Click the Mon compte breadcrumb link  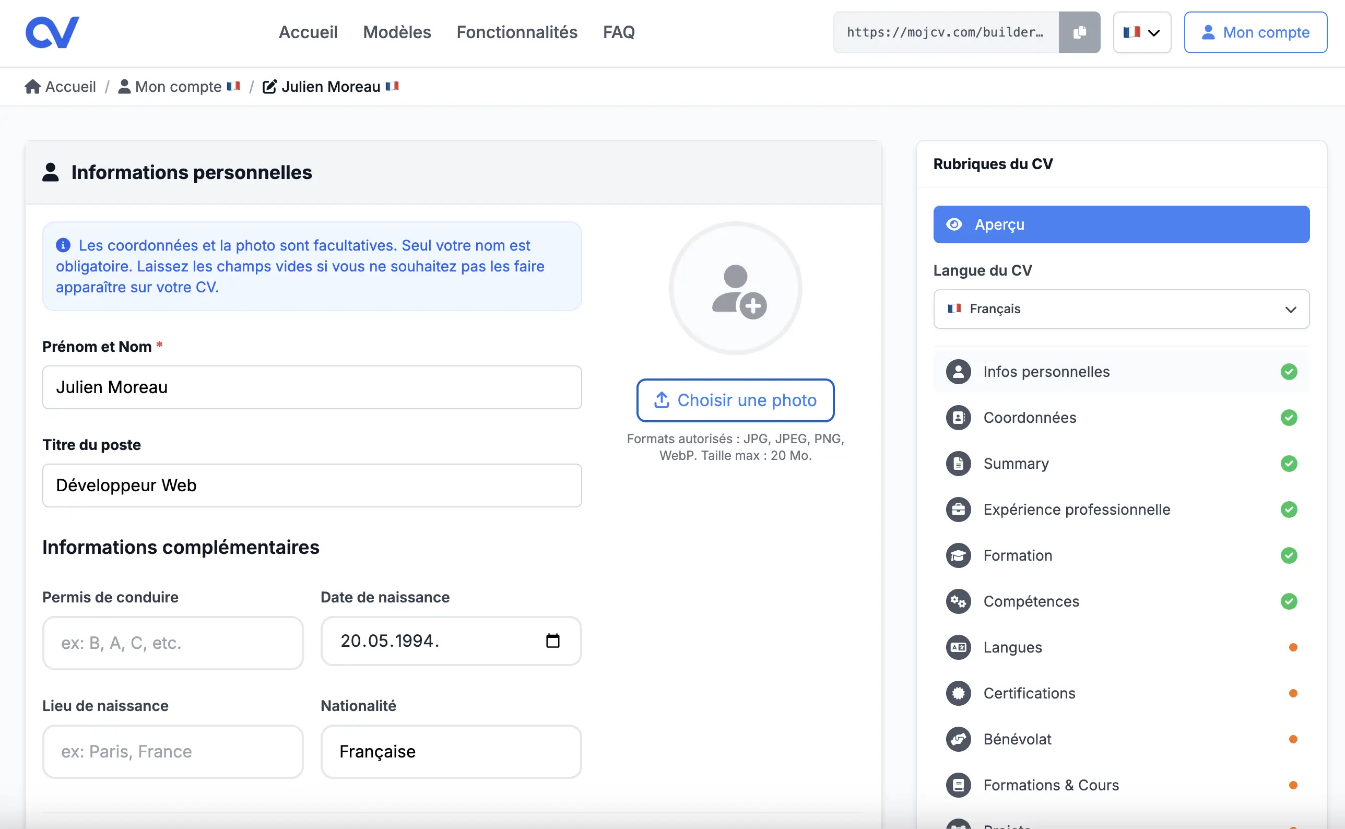click(178, 87)
